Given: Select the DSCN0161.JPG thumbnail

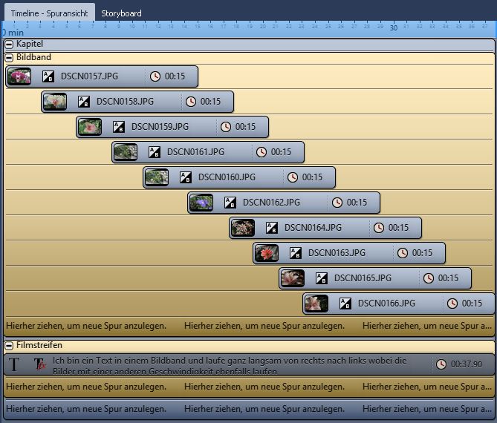Looking at the screenshot, I should pos(126,152).
